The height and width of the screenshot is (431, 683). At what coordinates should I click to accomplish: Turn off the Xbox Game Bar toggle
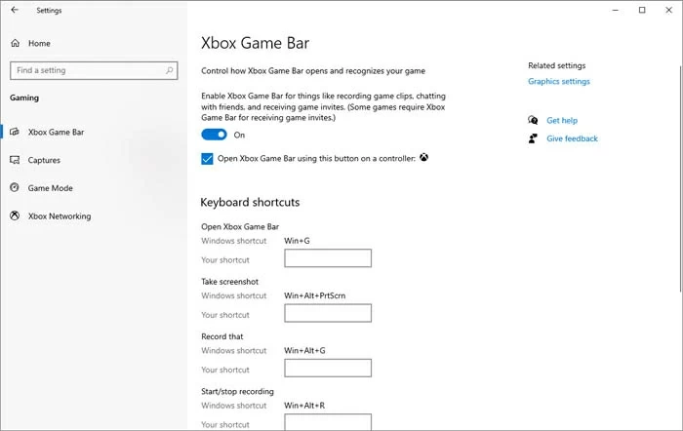click(x=214, y=135)
